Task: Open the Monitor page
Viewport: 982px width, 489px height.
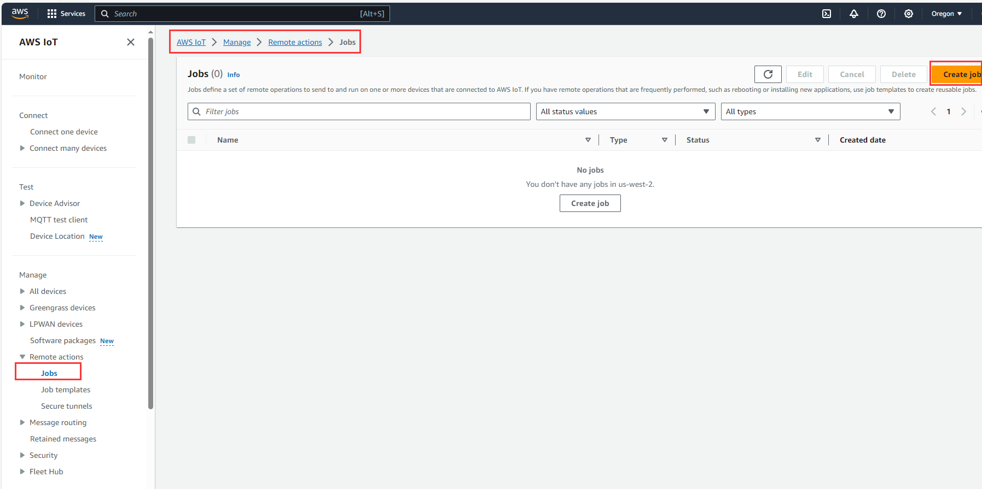Action: click(x=33, y=76)
